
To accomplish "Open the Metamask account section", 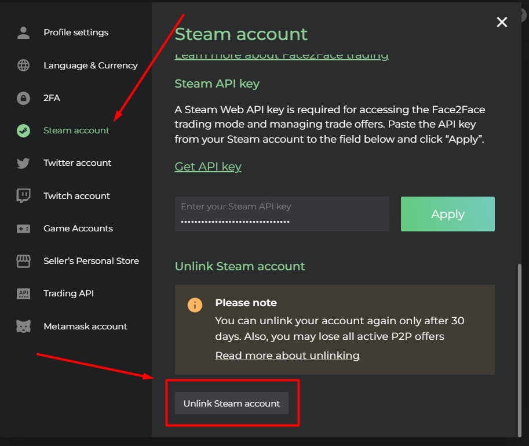I will point(85,327).
